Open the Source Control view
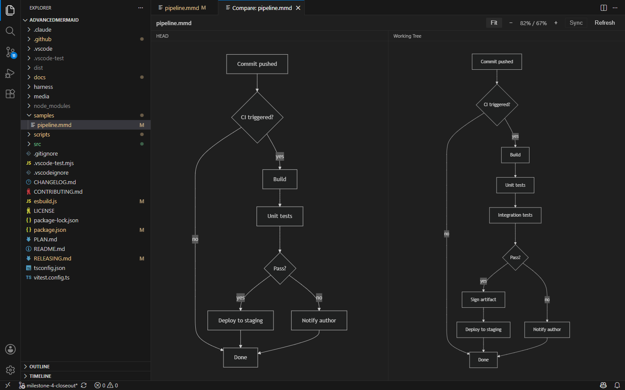This screenshot has width=625, height=390. pyautogui.click(x=10, y=52)
